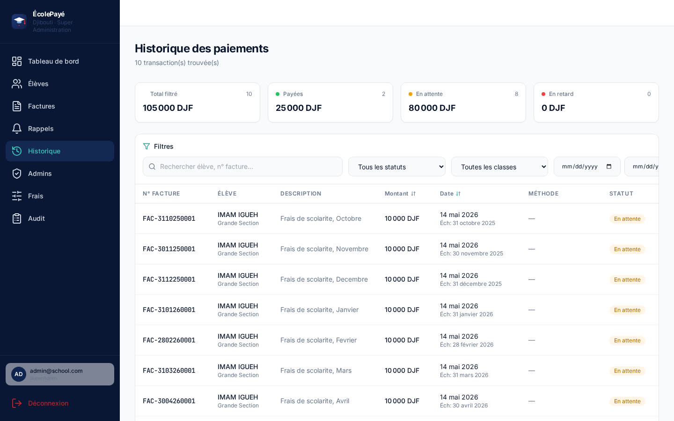674x421 pixels.
Task: Expand the Toutes les classes dropdown
Action: (499, 167)
